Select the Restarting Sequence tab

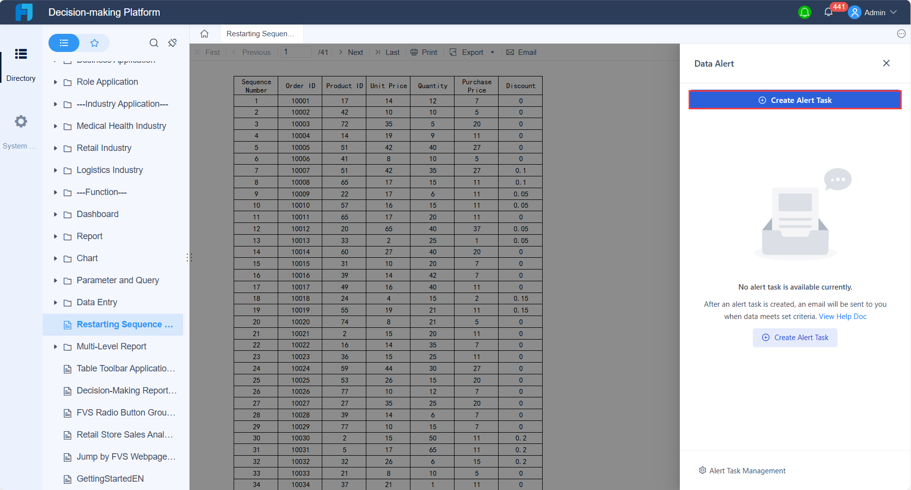point(261,34)
